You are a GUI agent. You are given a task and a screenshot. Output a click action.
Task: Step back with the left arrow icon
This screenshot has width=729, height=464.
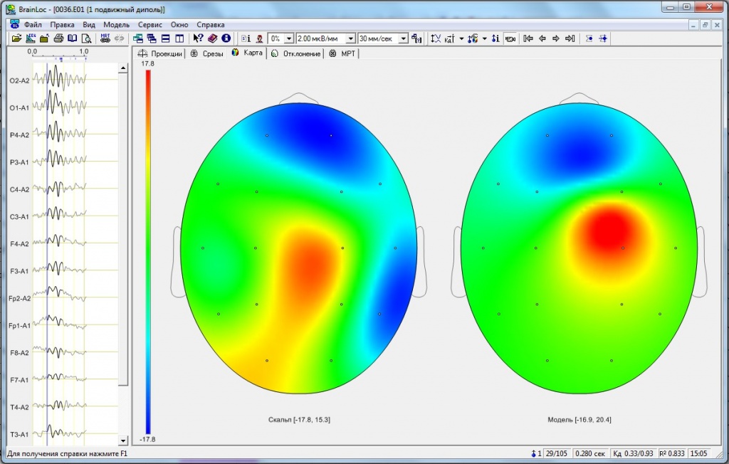[x=542, y=38]
